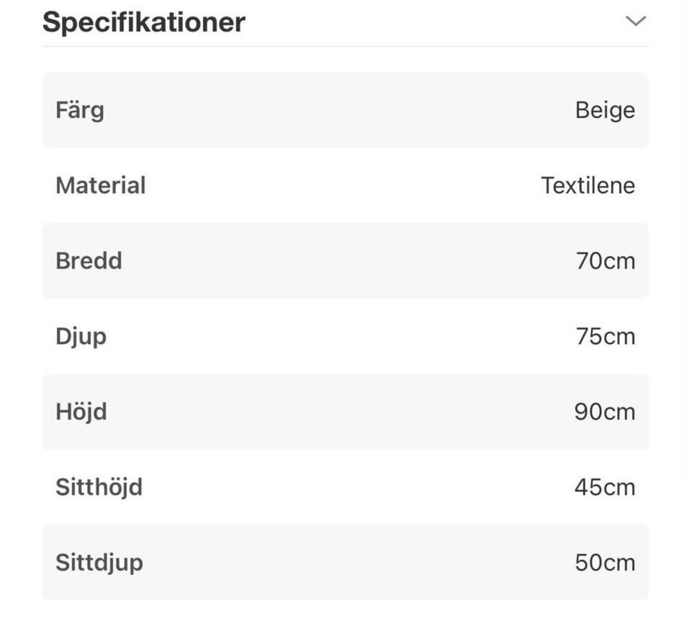Click the Sitthöjd label
The image size is (691, 621).
click(99, 487)
